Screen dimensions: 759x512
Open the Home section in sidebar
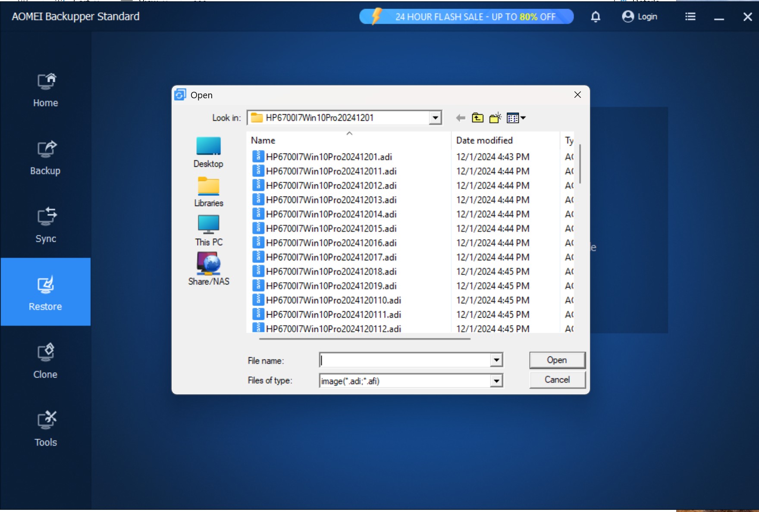click(45, 91)
